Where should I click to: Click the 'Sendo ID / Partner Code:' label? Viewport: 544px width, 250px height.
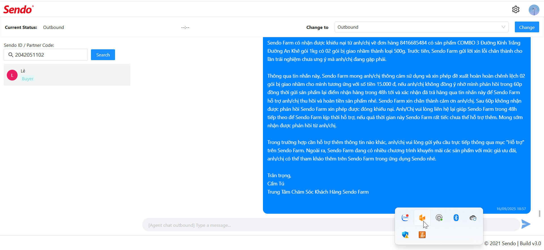pyautogui.click(x=29, y=45)
